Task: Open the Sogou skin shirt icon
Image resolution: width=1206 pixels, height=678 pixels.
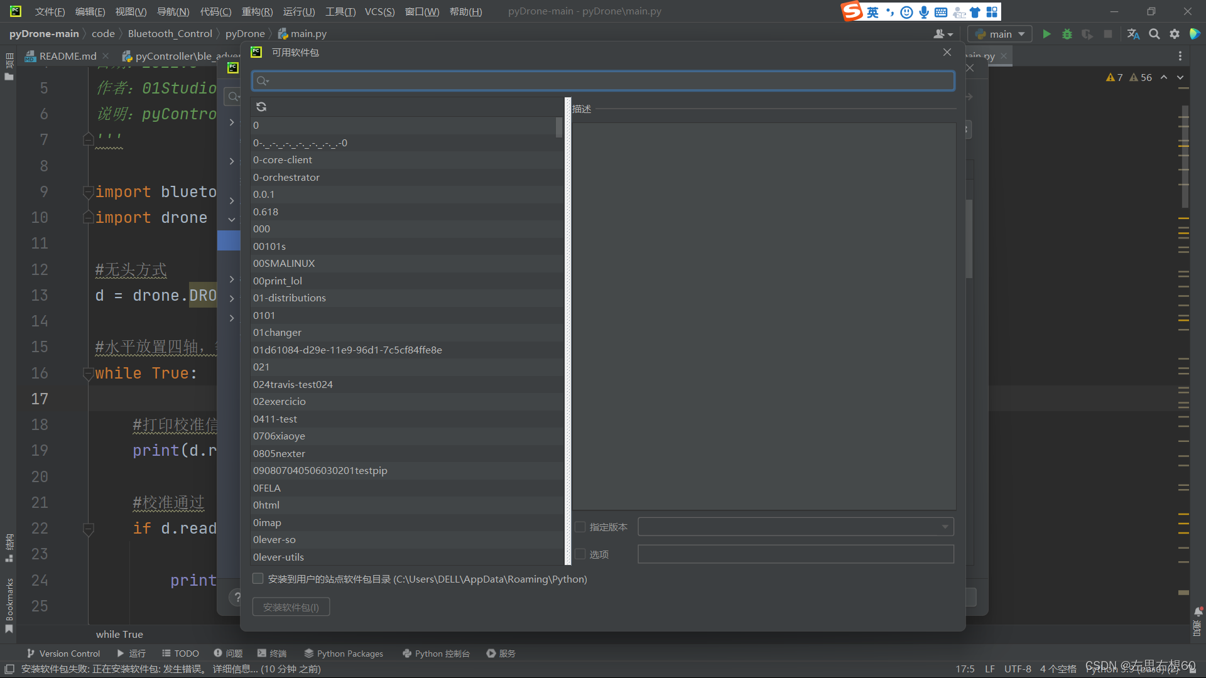Action: pos(975,12)
